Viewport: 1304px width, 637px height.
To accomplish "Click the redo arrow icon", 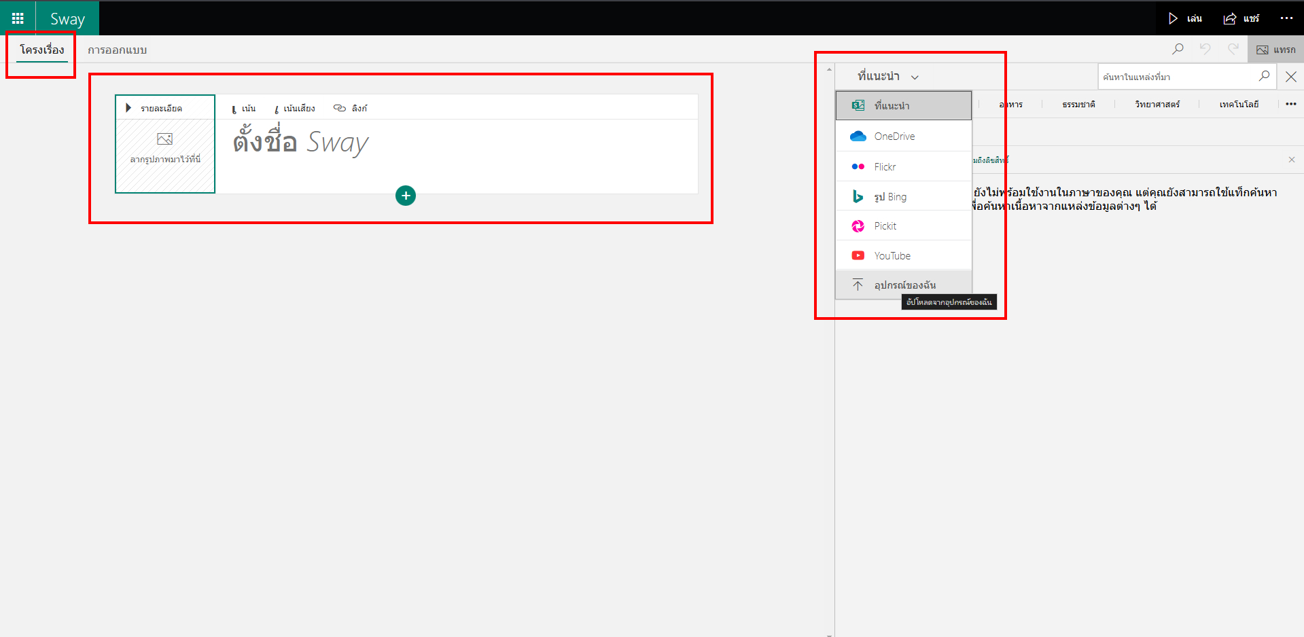I will tap(1233, 49).
